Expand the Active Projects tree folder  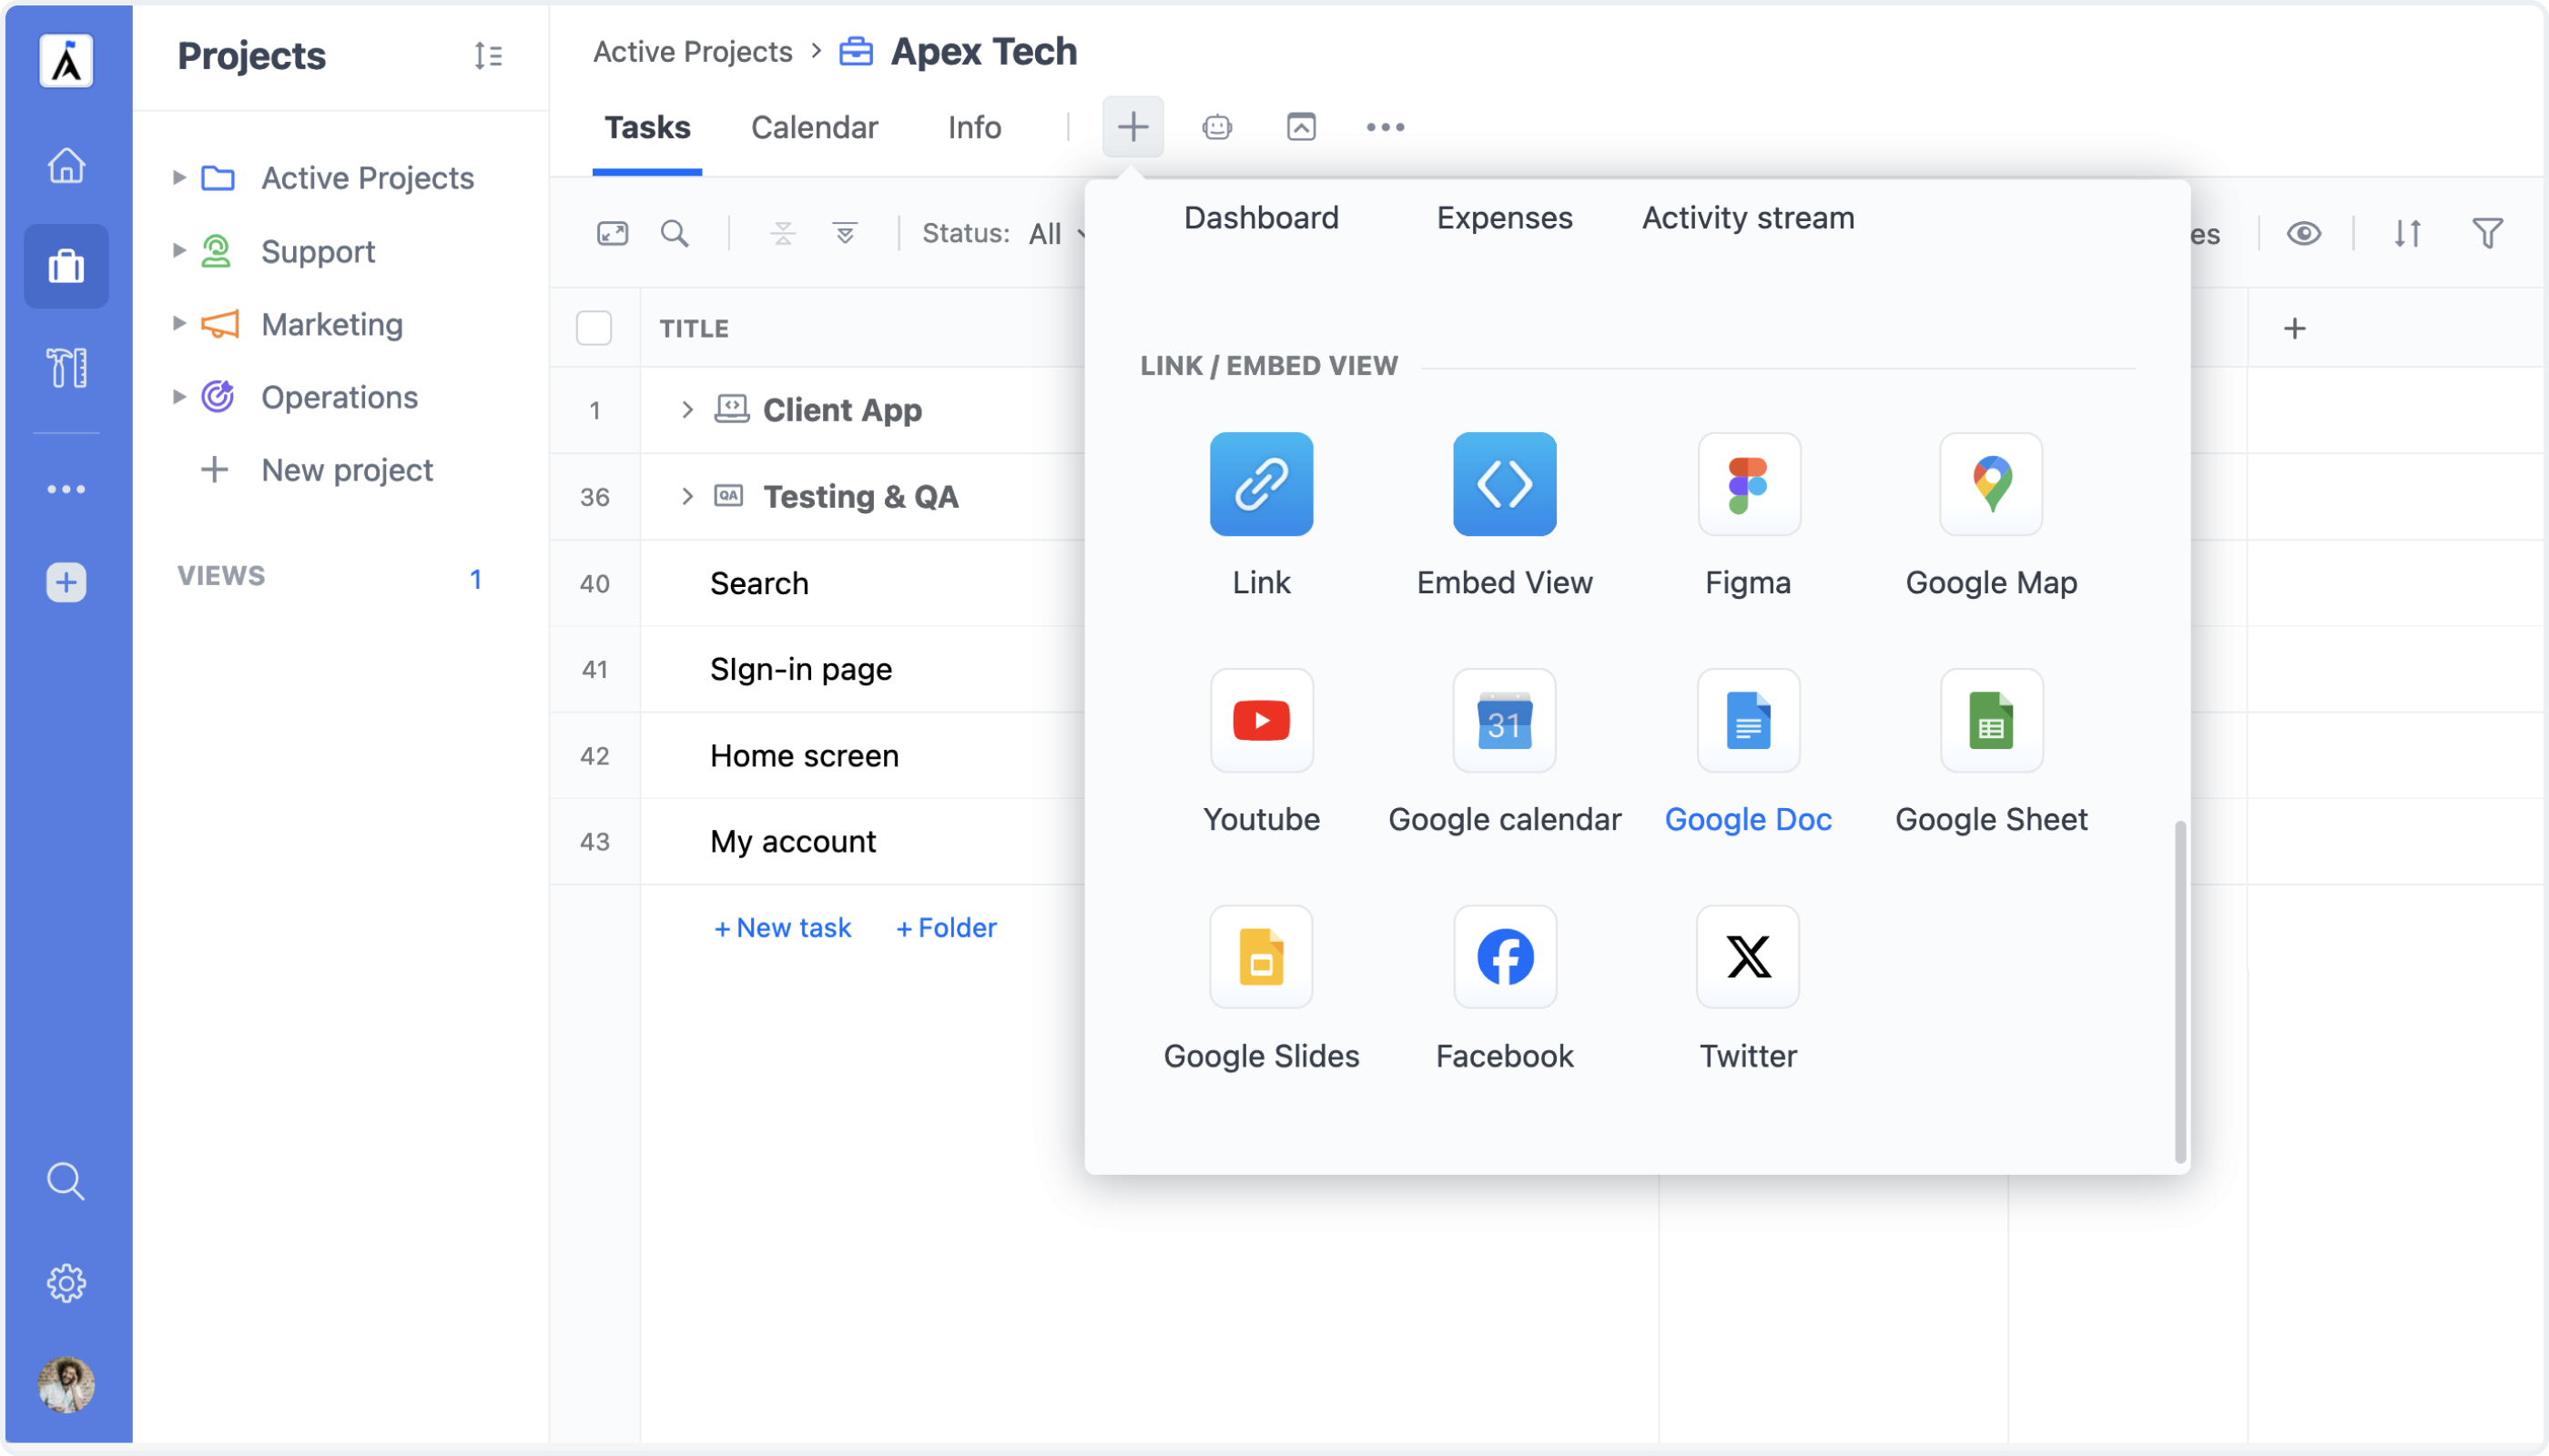pos(179,177)
